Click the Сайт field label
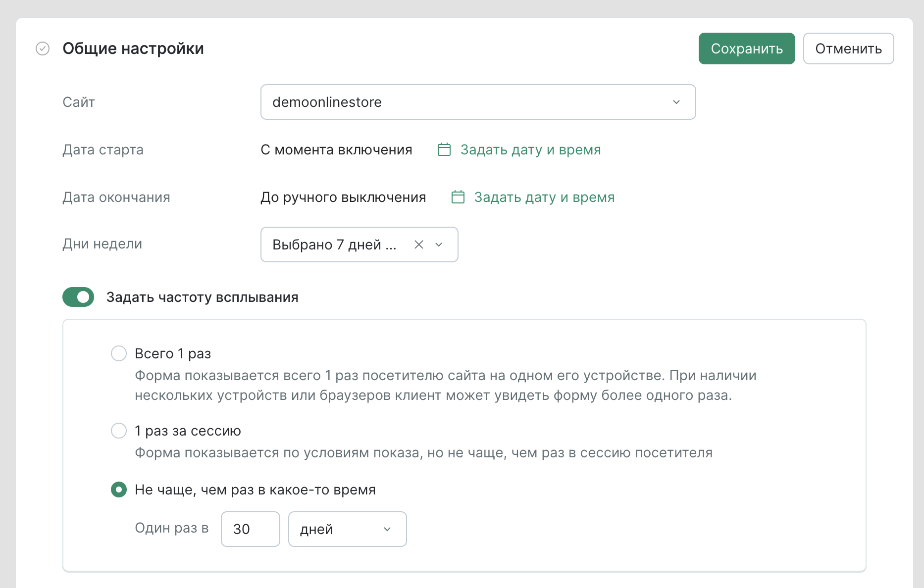This screenshot has height=588, width=924. 79,102
